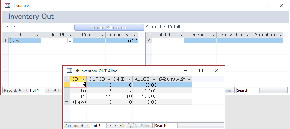Screen dimensions: 290x129
Task: Open the Product column header dropdown
Action: click(x=213, y=35)
